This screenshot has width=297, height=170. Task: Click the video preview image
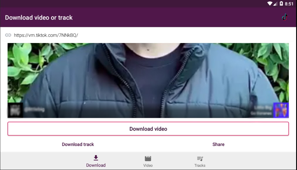(148, 76)
